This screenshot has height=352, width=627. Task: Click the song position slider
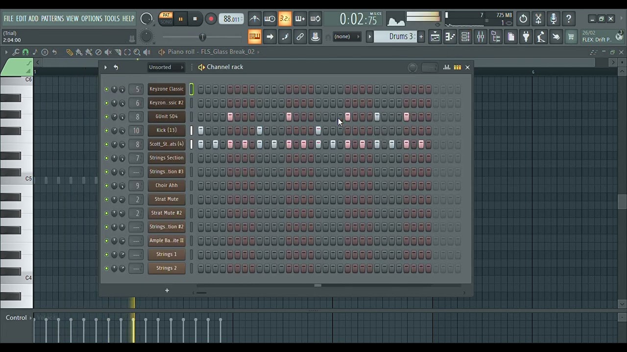(203, 37)
